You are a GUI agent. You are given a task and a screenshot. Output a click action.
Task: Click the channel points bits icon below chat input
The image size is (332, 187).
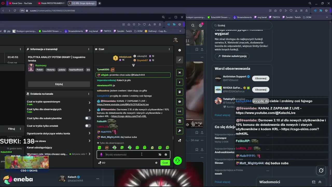(x=100, y=163)
